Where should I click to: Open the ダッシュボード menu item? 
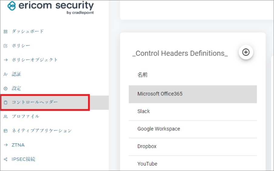point(28,31)
